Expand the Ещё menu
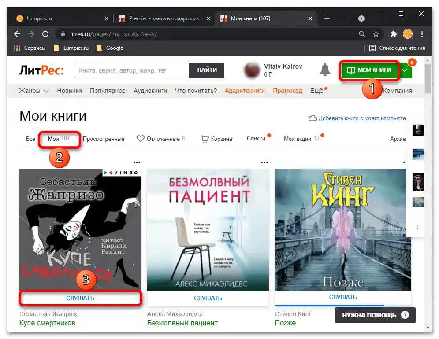Screen dimensions: 439x339 coord(316,91)
